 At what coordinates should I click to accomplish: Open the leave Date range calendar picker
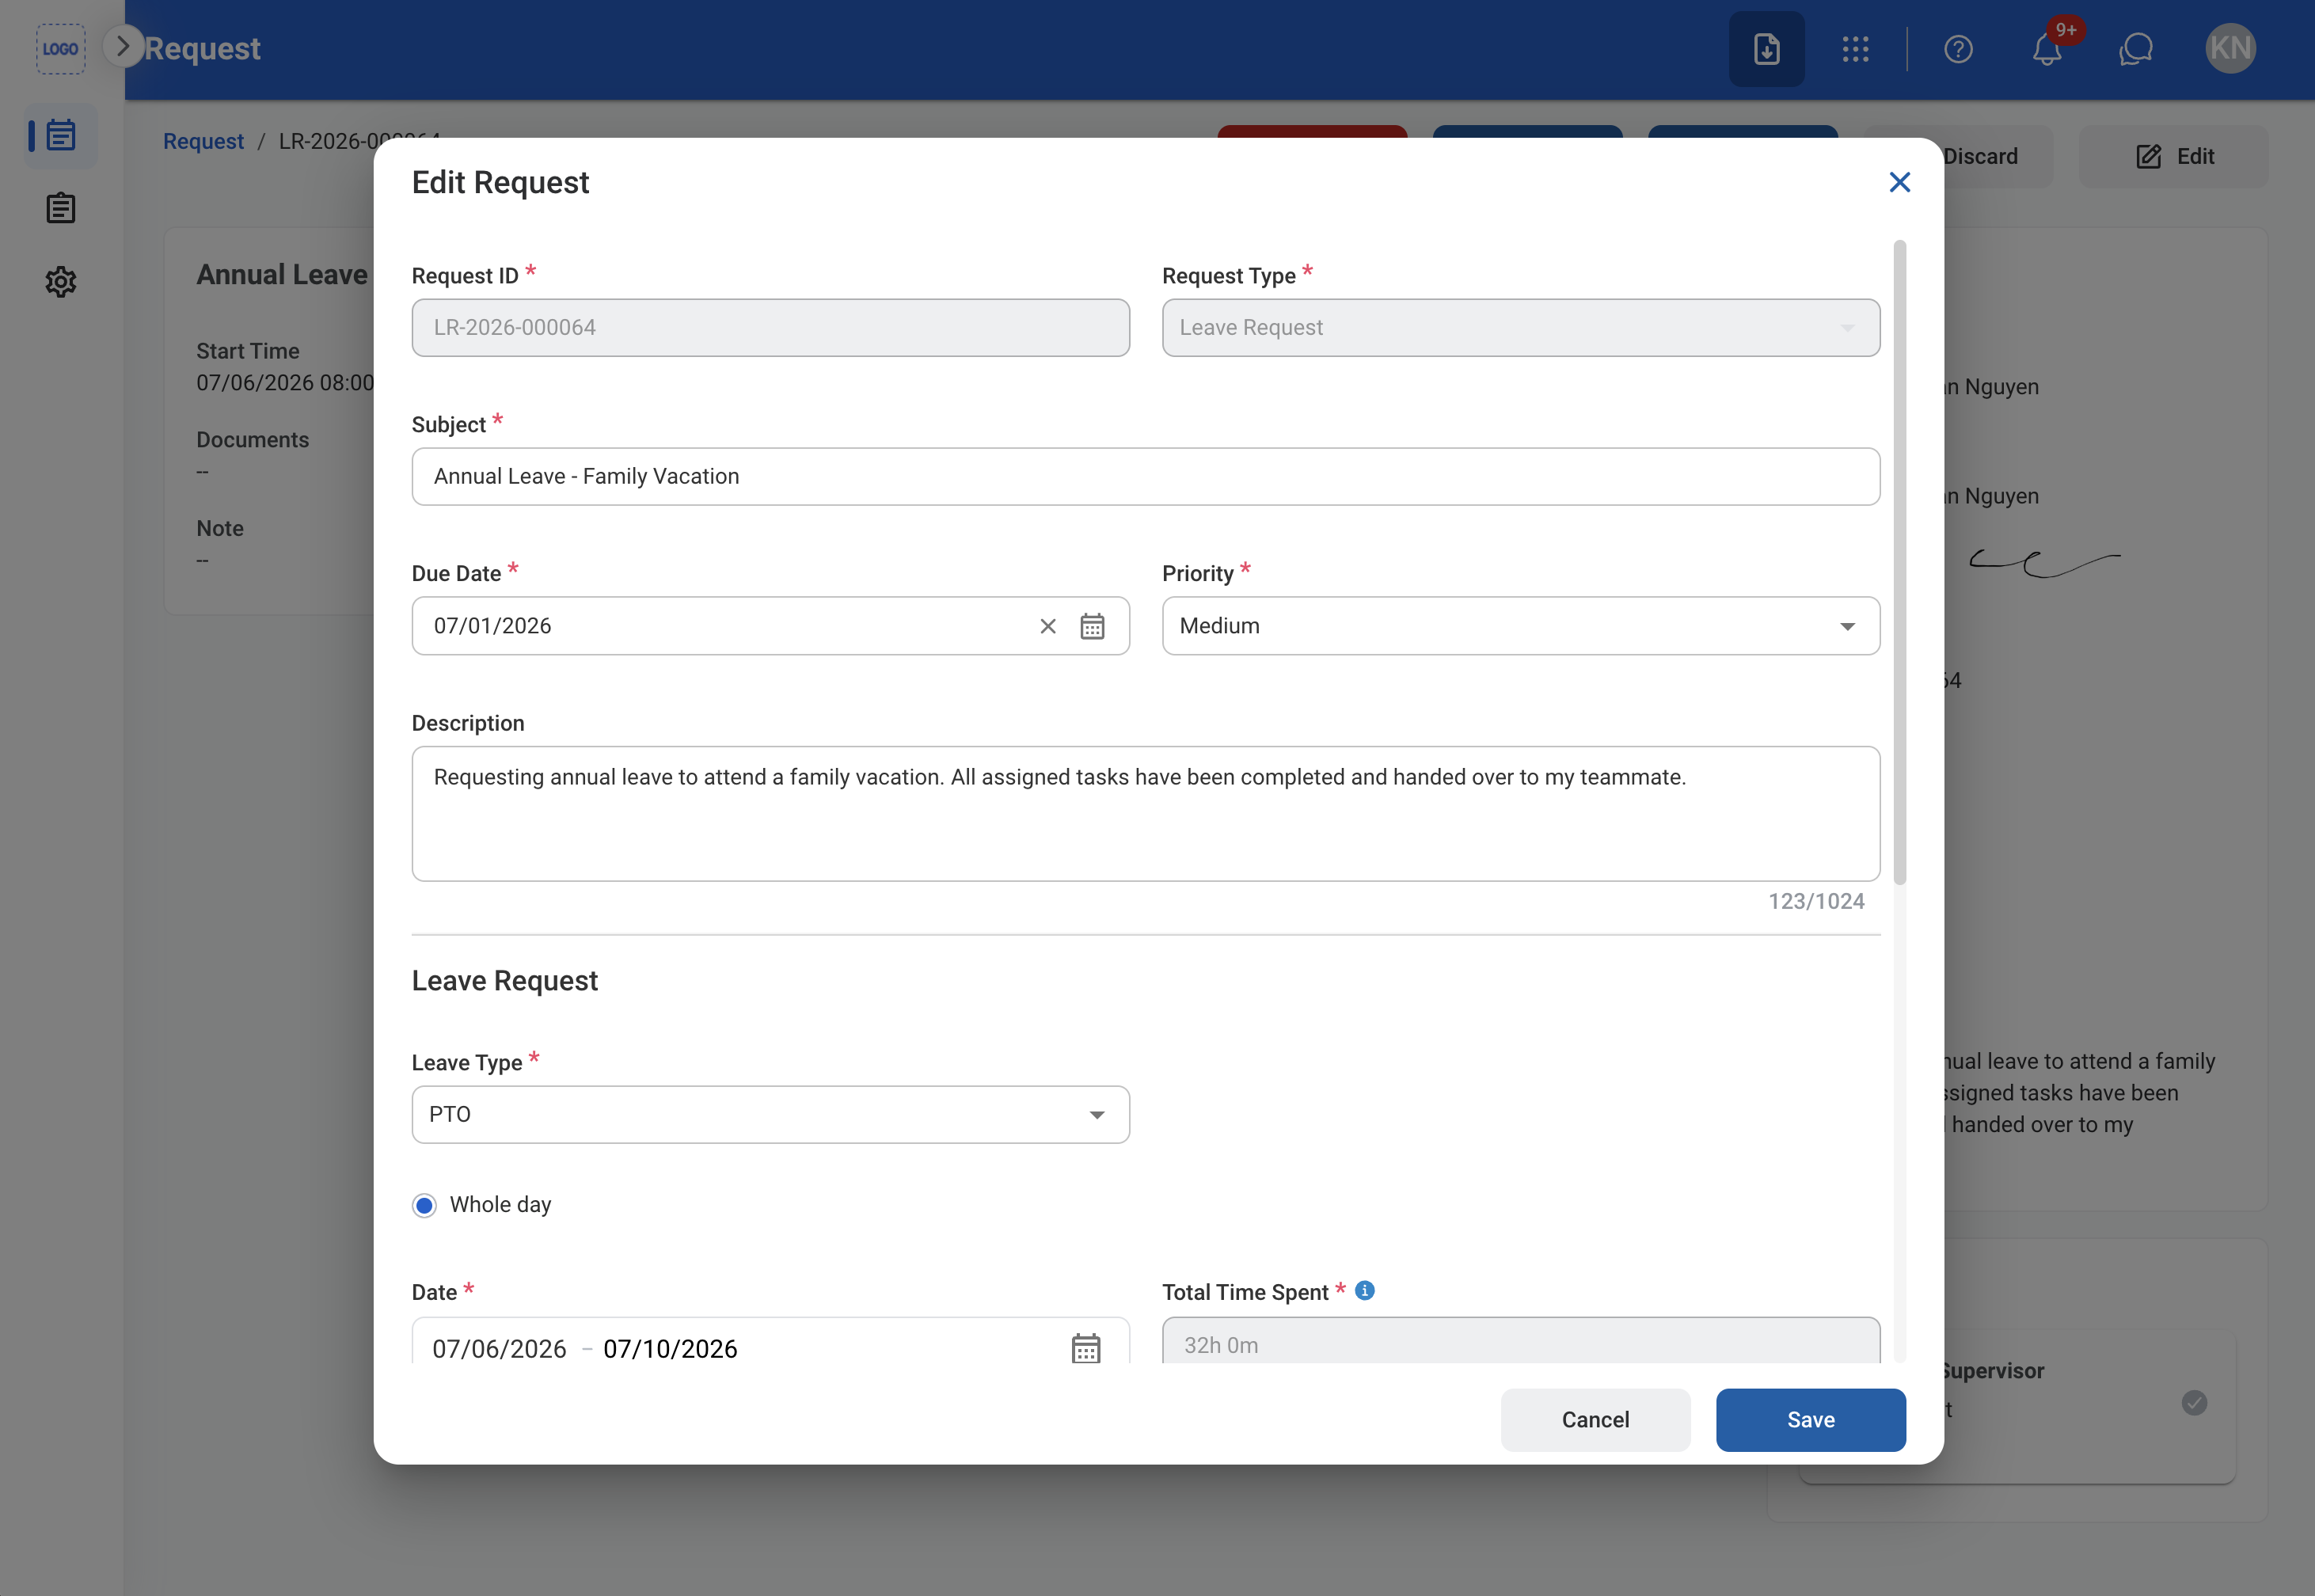(x=1086, y=1348)
